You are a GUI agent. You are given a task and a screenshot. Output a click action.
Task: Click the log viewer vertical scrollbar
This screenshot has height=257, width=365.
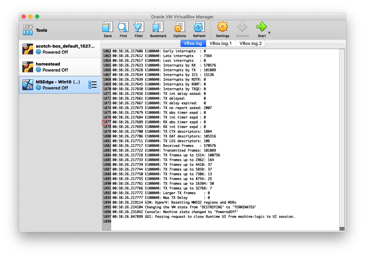point(342,140)
